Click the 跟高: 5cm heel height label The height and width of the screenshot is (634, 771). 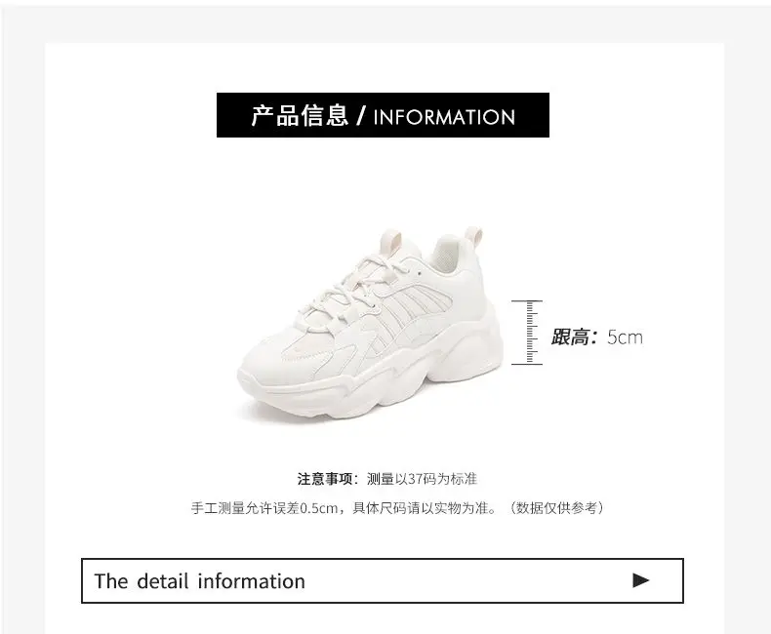pos(596,337)
